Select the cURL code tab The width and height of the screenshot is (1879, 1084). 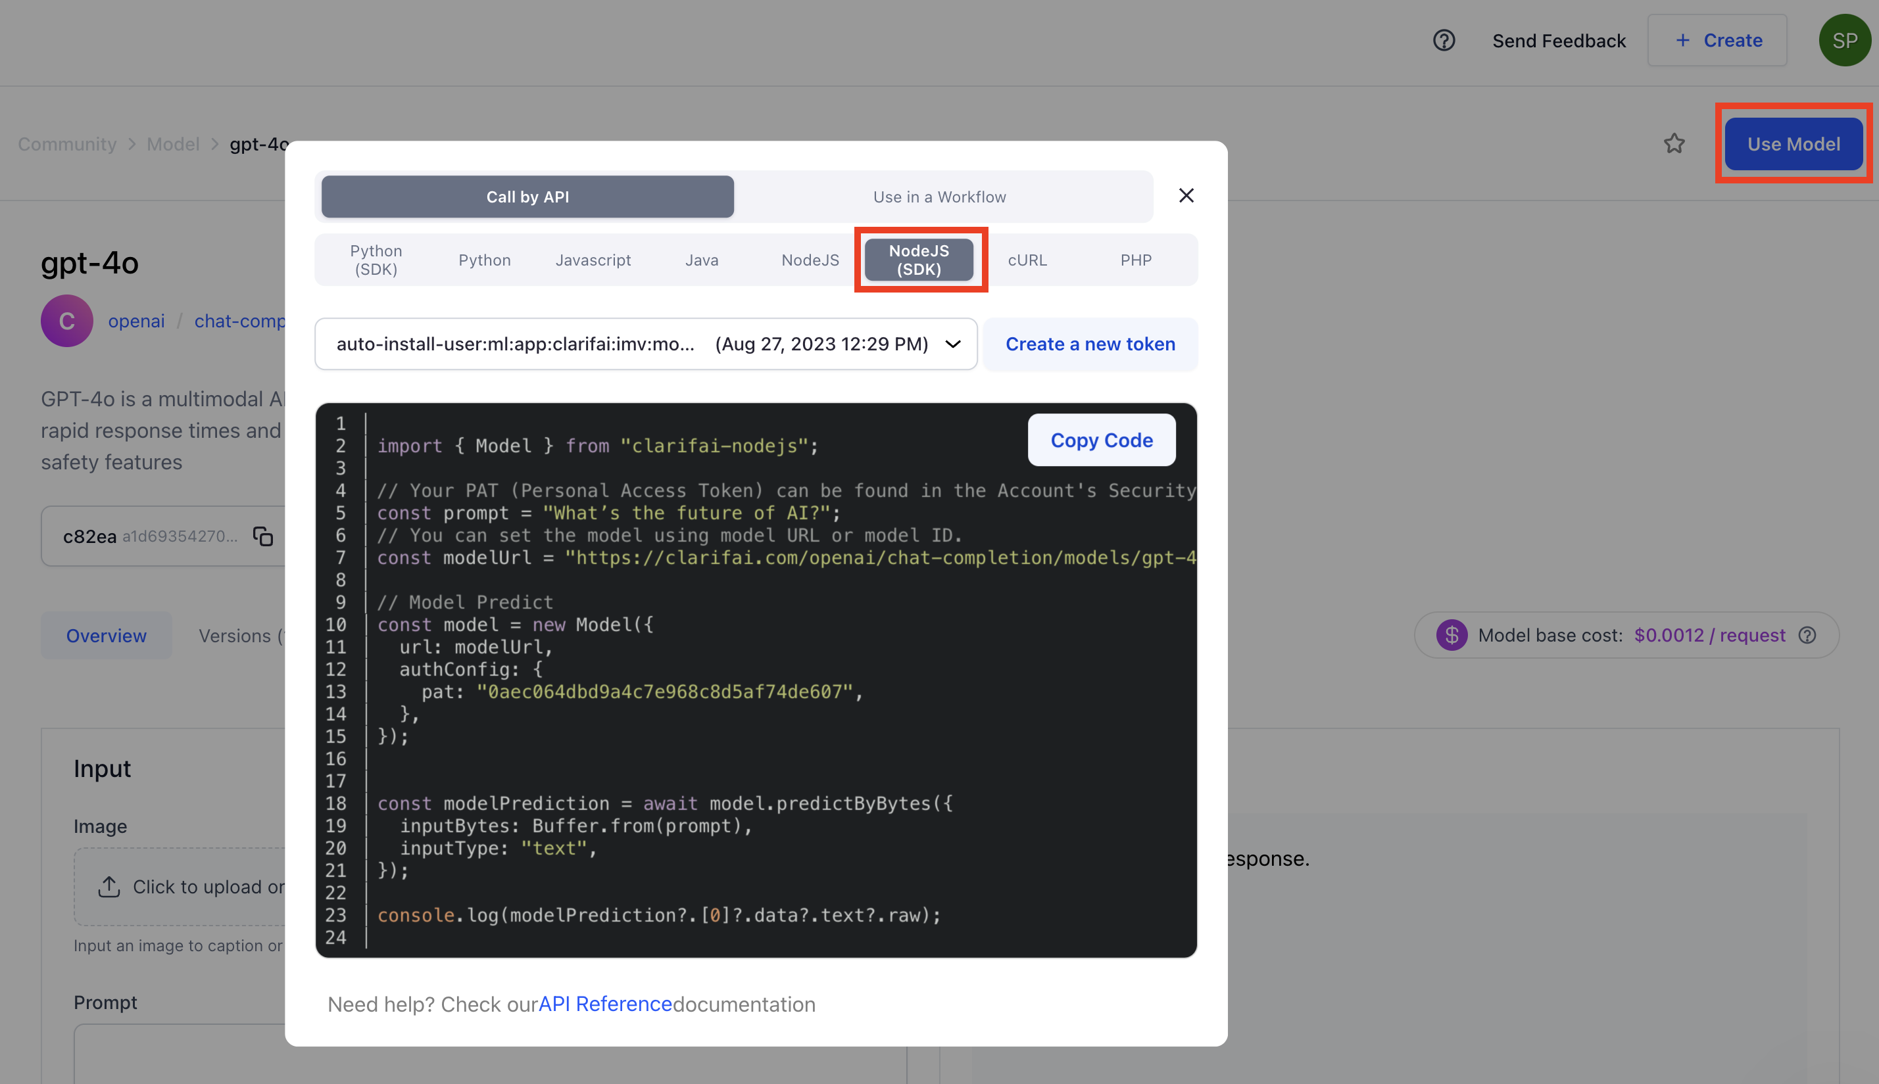tap(1028, 260)
